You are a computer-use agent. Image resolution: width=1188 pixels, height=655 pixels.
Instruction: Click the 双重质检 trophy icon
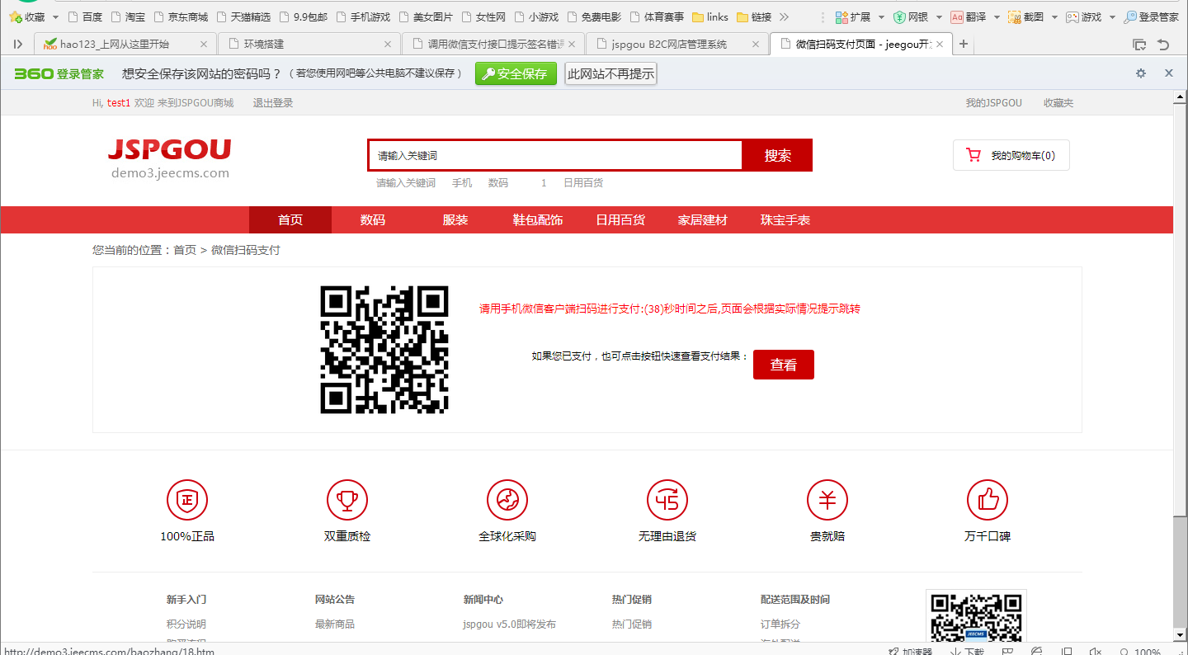tap(347, 500)
